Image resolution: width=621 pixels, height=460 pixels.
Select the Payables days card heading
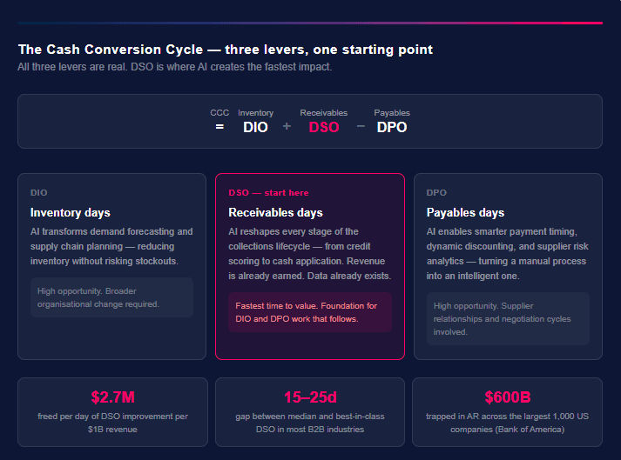(x=465, y=212)
